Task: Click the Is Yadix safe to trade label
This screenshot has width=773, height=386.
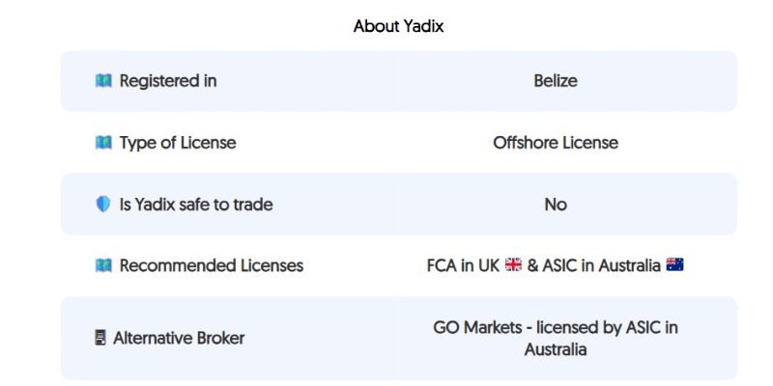Action: 195,205
